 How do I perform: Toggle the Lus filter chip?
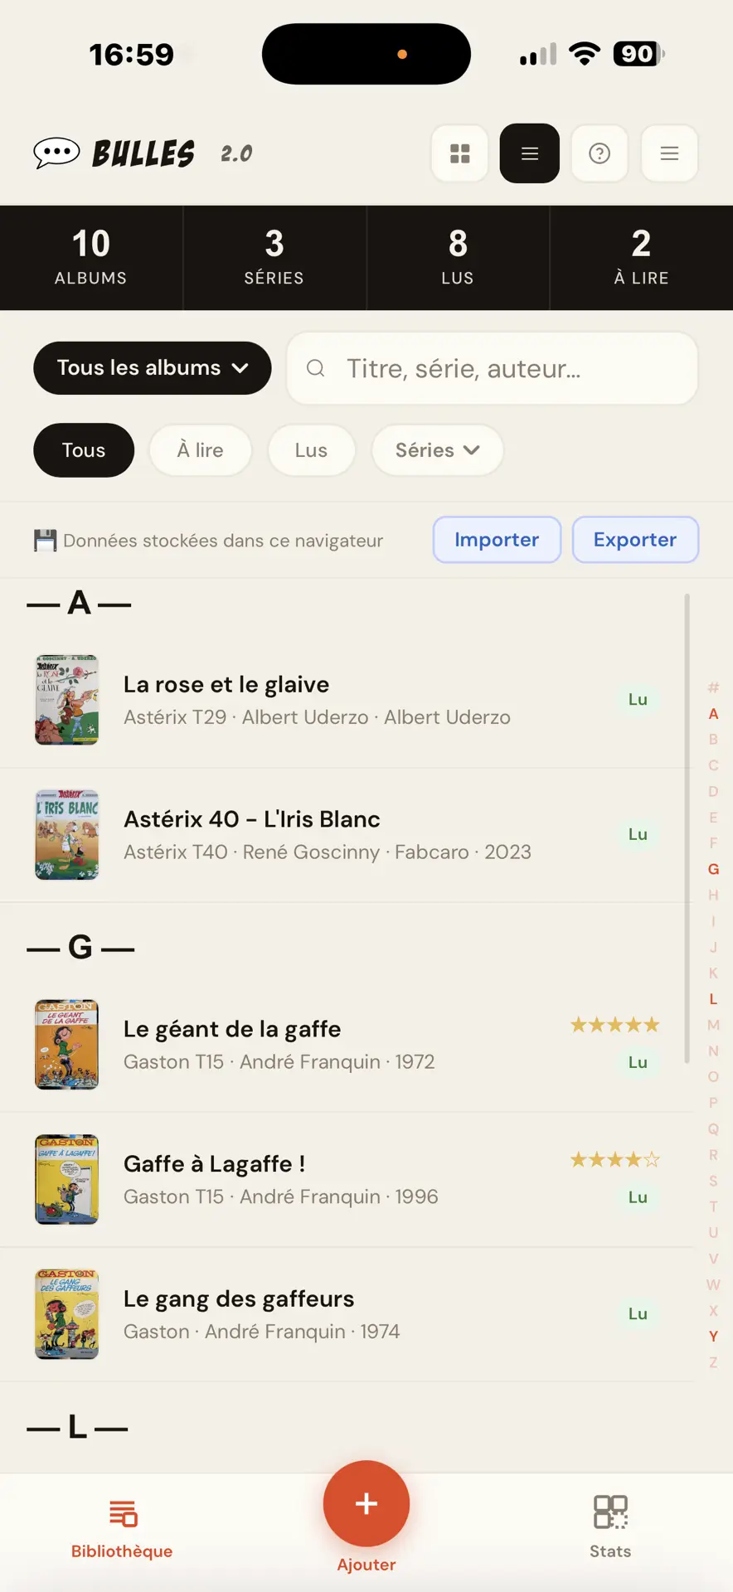click(311, 450)
